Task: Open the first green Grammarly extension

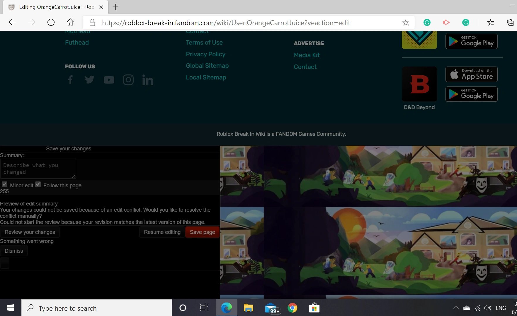Action: pos(427,22)
